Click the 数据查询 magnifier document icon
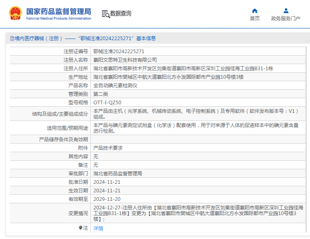The height and width of the screenshot is (239, 310). [x=105, y=14]
